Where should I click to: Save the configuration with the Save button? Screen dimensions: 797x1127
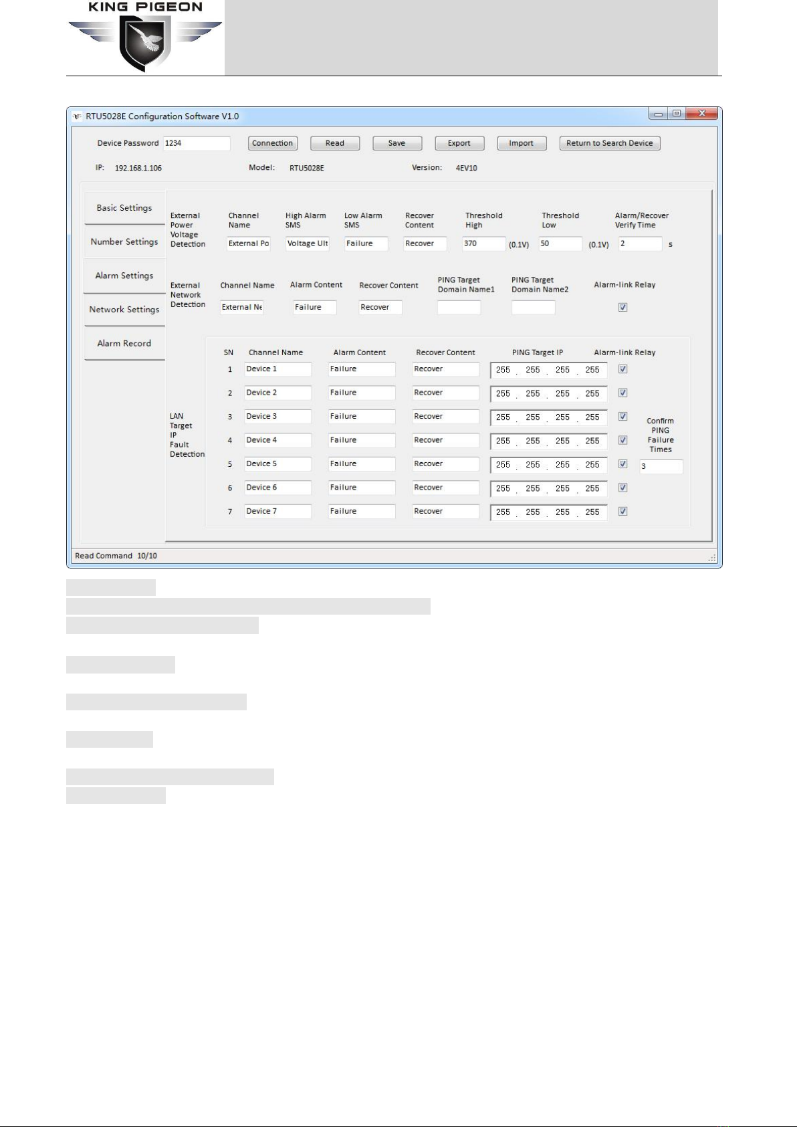tap(396, 143)
